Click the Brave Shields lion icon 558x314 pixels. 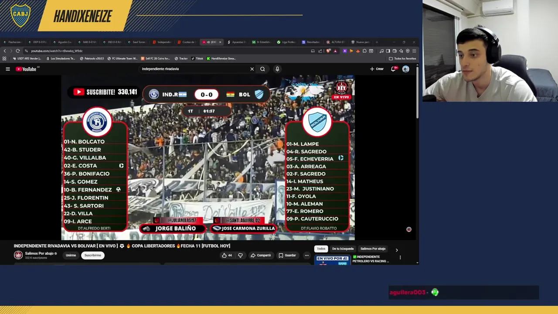click(328, 51)
